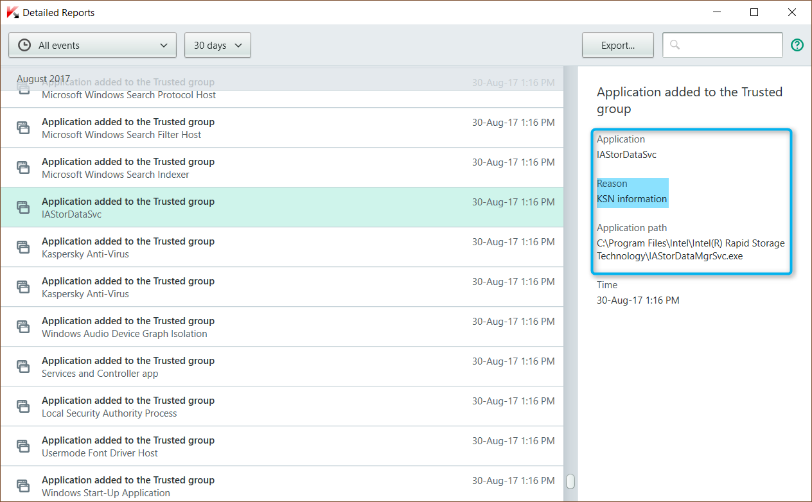
Task: Select the Windows Audio Device Graph Isolation entry
Action: pyautogui.click(x=281, y=327)
